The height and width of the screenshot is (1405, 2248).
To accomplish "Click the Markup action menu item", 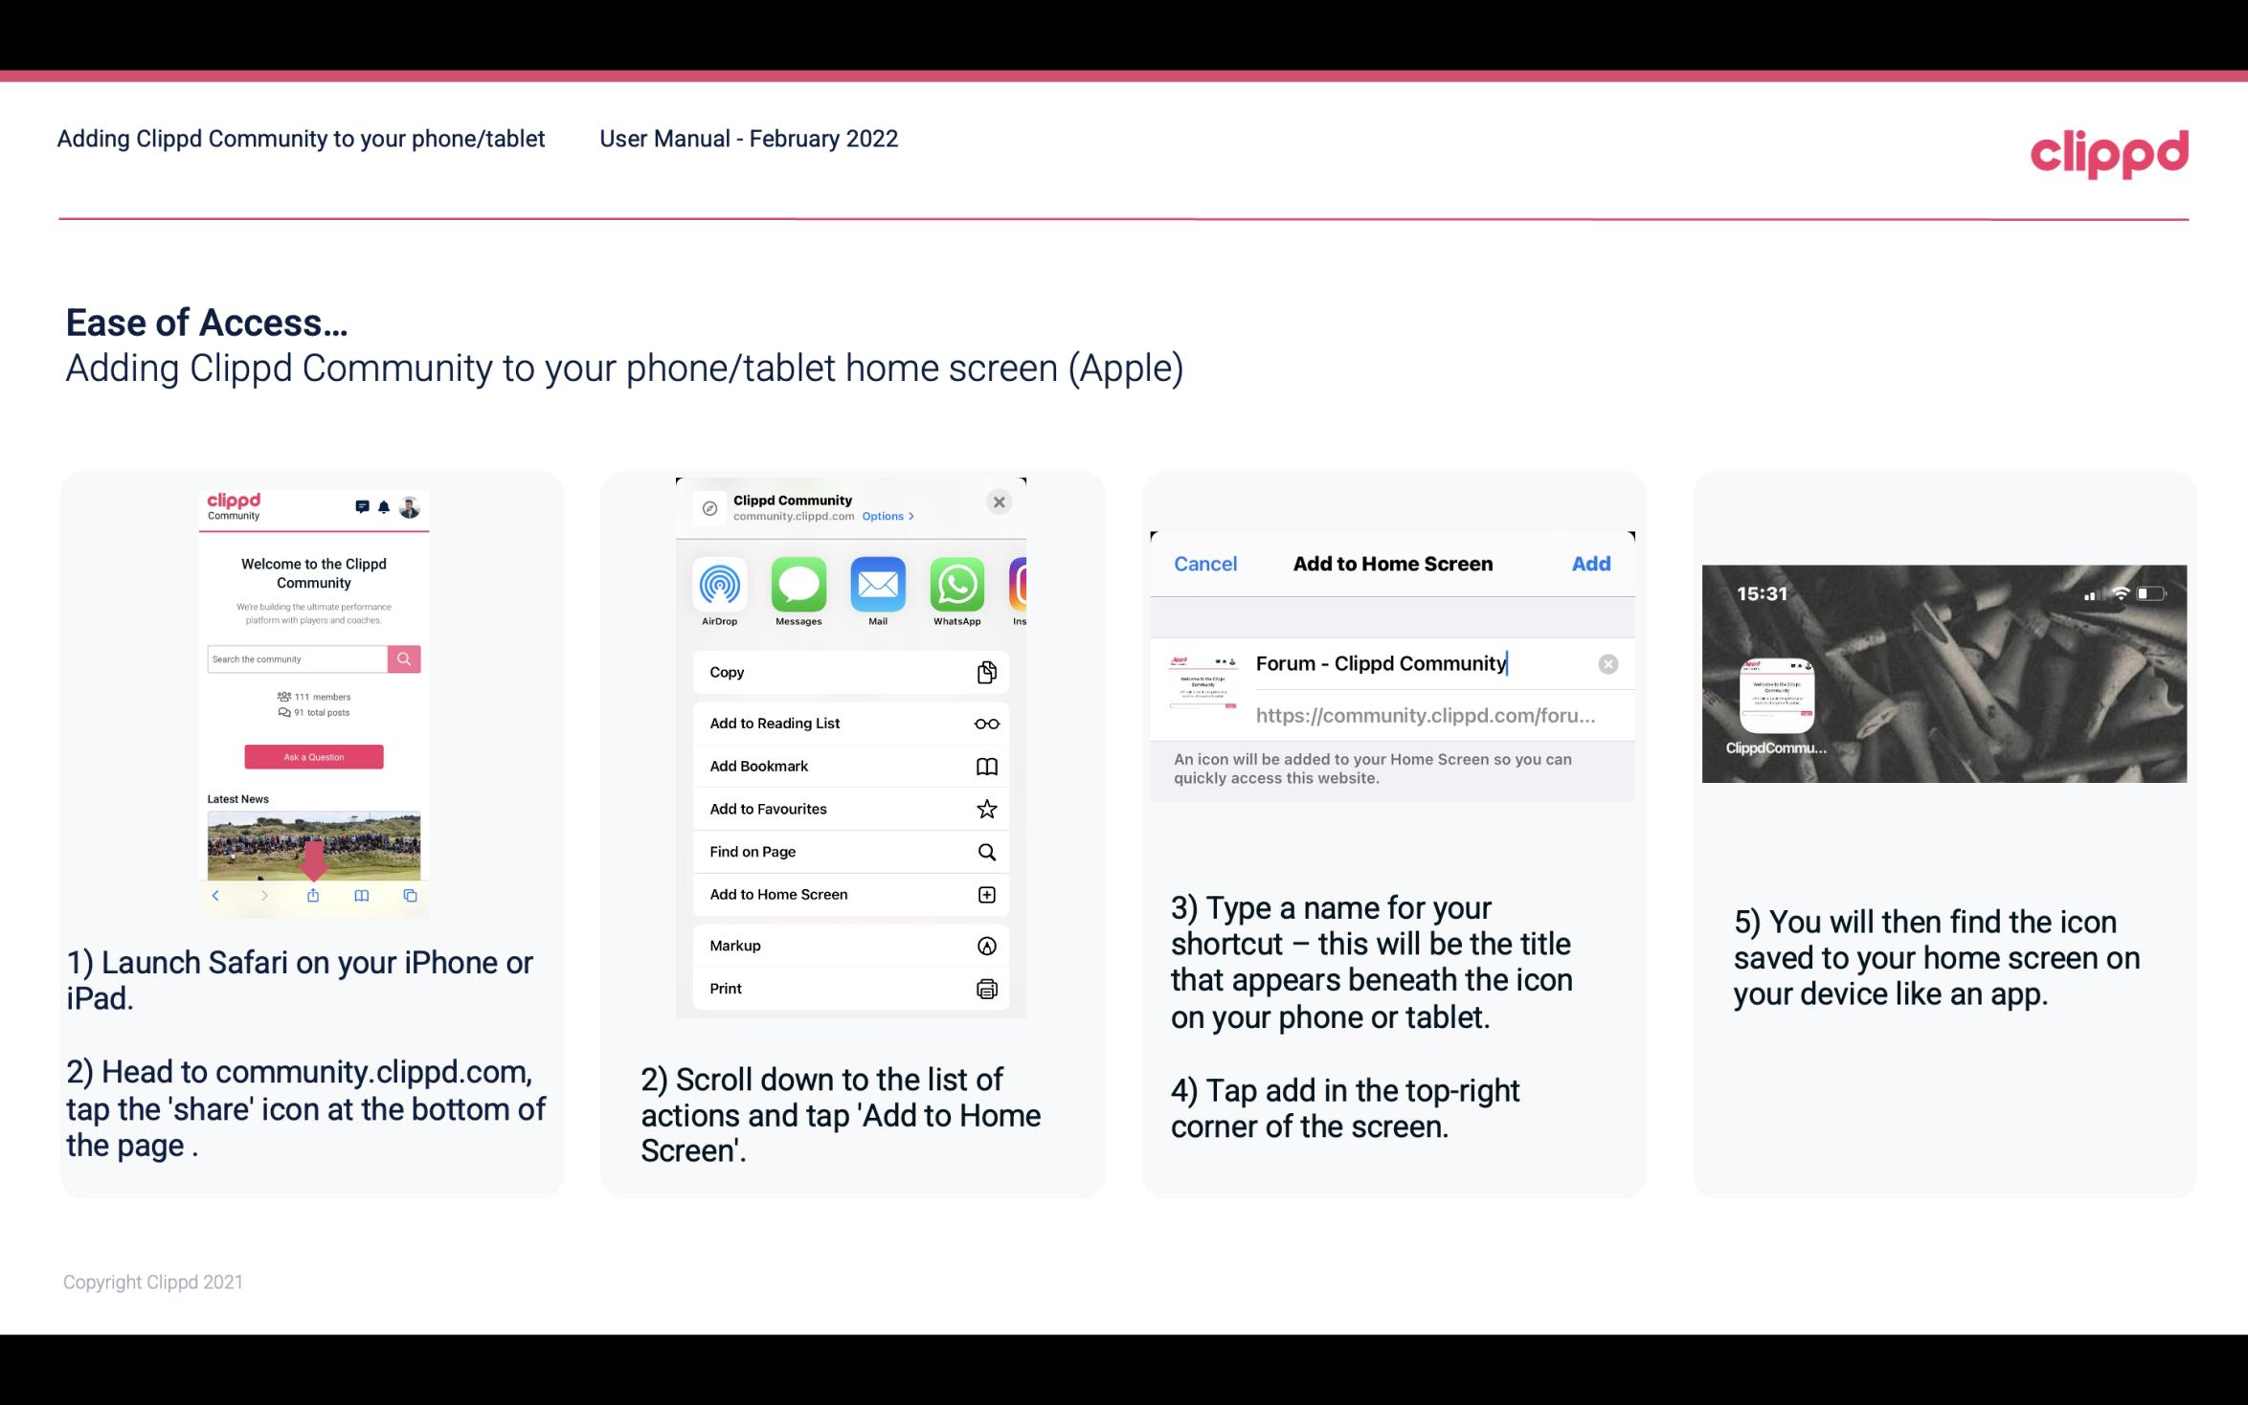I will coord(846,944).
